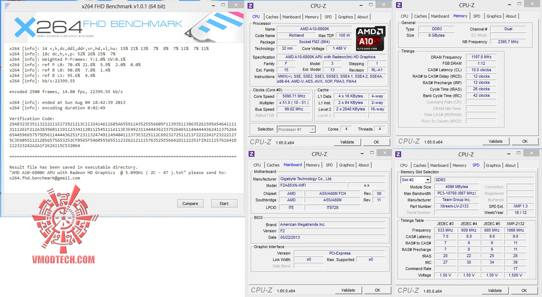This screenshot has width=542, height=297.
Task: Click the Max Bandwidth value "PC3-10700 (667 MHz)"
Action: coord(457,193)
